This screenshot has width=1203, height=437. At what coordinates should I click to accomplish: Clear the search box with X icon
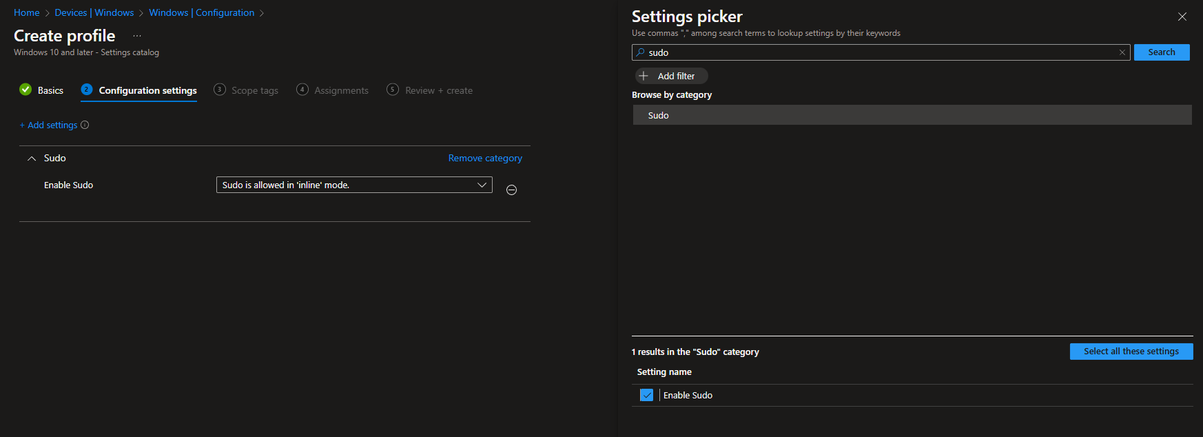tap(1122, 52)
